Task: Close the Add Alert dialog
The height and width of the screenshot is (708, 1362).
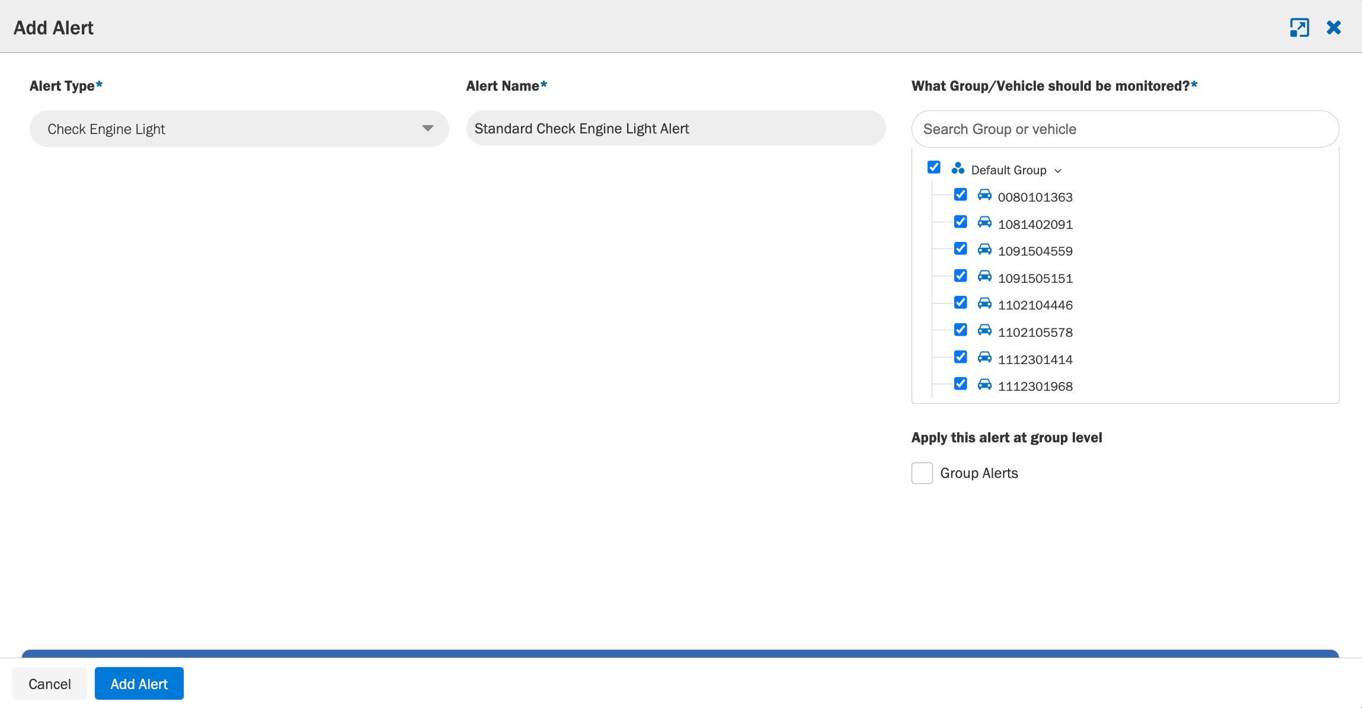Action: (x=1334, y=27)
